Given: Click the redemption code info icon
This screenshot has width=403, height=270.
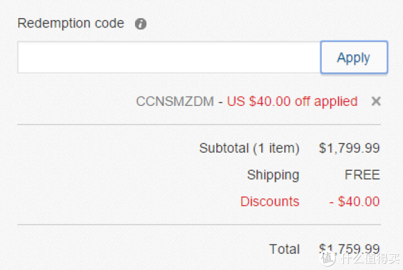Looking at the screenshot, I should point(140,24).
